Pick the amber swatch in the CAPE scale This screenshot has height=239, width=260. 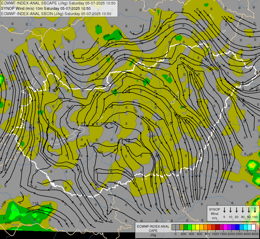coord(202,227)
